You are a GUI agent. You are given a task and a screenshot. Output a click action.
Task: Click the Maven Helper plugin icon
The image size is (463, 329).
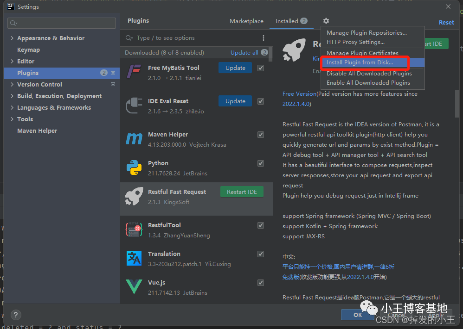[x=134, y=138]
